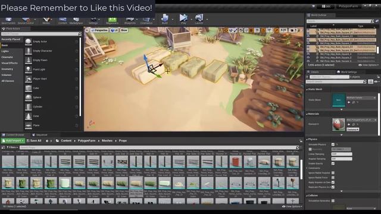Viewport: 381px width, 214px height.
Task: Toggle the Replicate Physics checkbox
Action: point(333,187)
